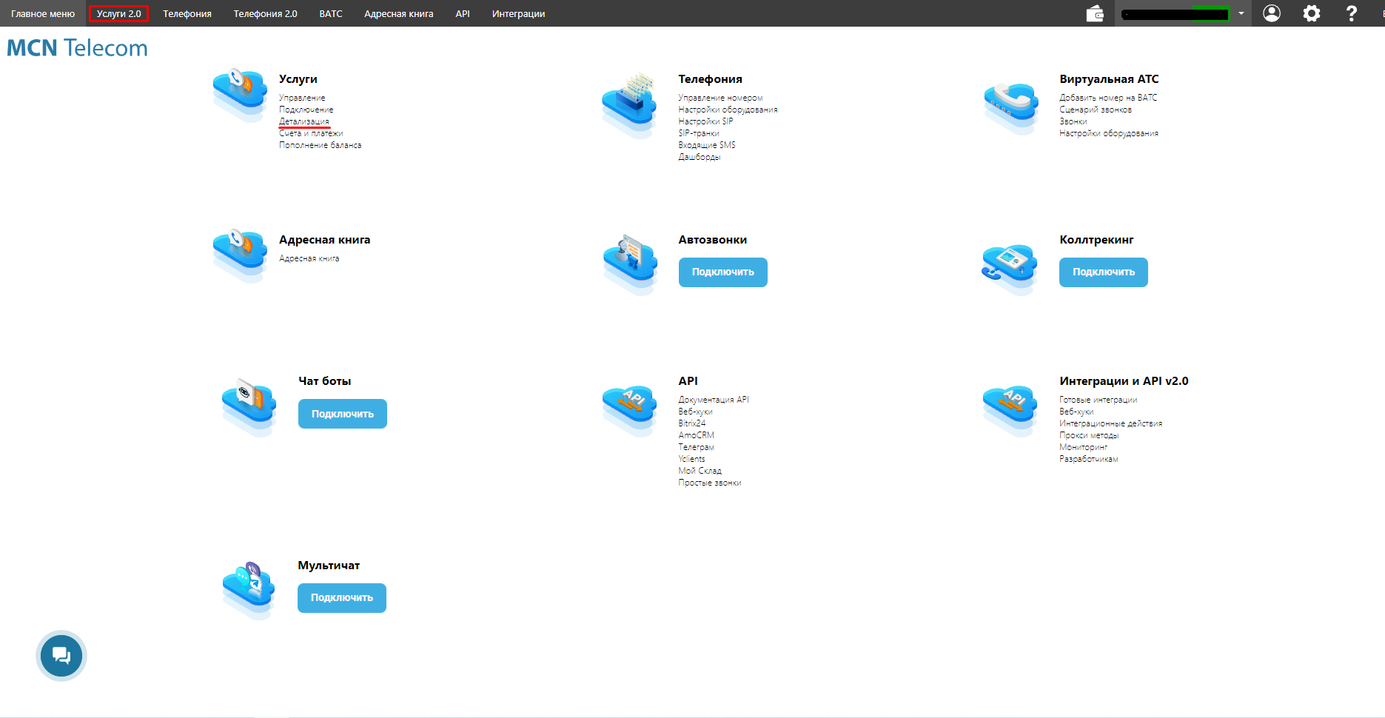The width and height of the screenshot is (1385, 718).
Task: Click the API section cloud icon
Action: (630, 411)
